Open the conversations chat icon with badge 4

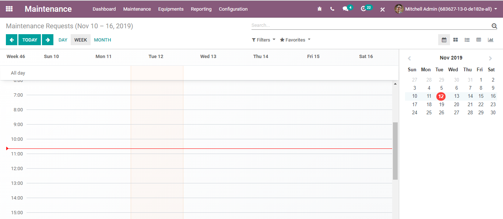347,8
